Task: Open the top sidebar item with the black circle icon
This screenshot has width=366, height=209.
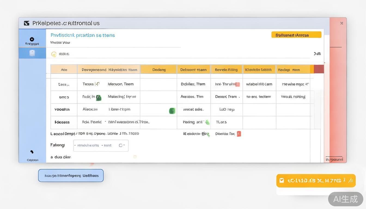Action: pyautogui.click(x=32, y=39)
